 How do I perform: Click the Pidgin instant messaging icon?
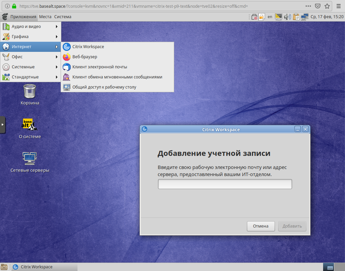click(66, 77)
